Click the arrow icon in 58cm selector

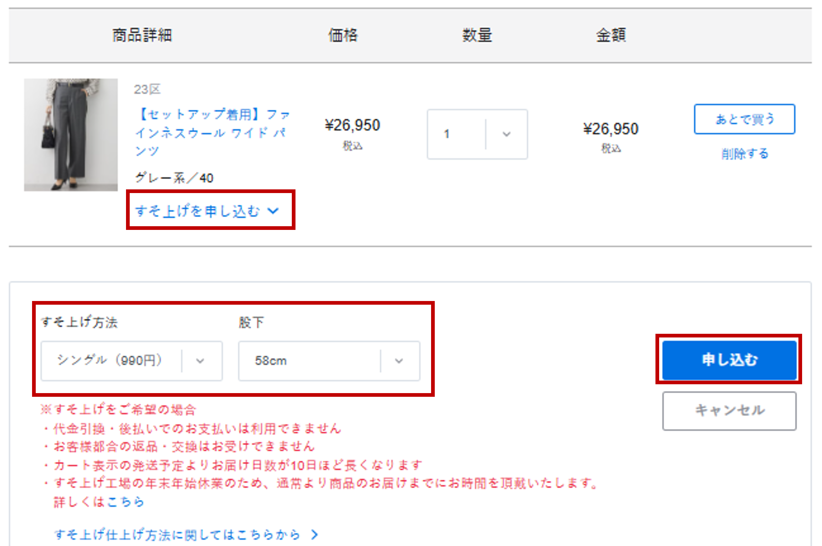(x=399, y=361)
